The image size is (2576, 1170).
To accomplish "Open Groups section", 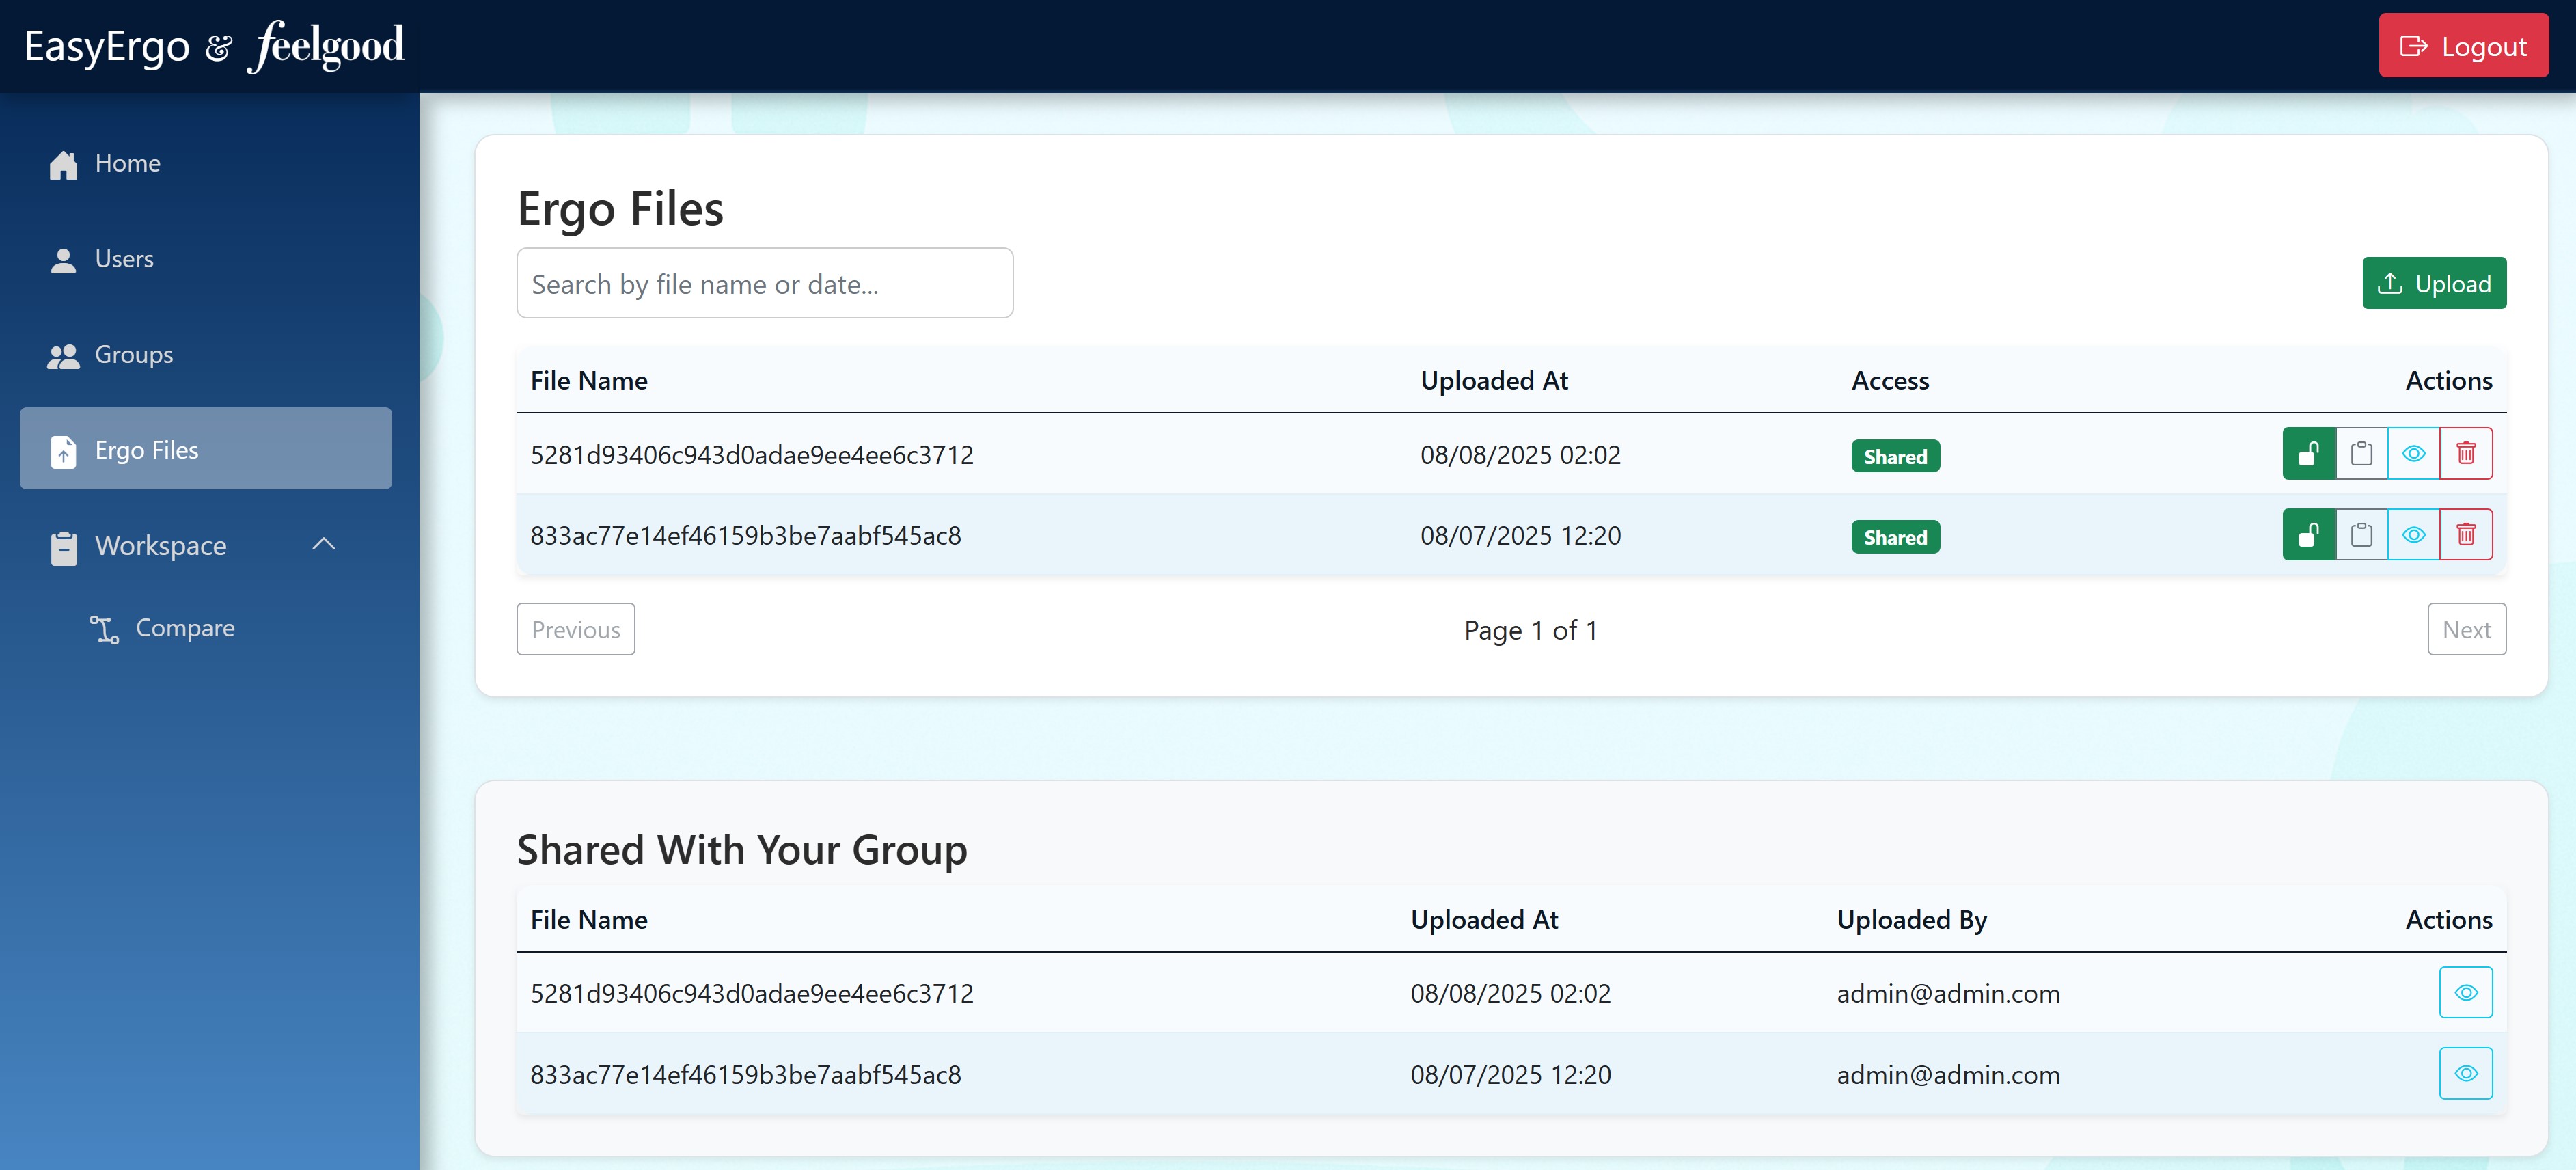I will coord(205,355).
